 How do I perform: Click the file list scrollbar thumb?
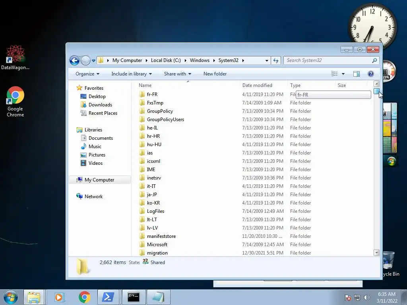[376, 91]
